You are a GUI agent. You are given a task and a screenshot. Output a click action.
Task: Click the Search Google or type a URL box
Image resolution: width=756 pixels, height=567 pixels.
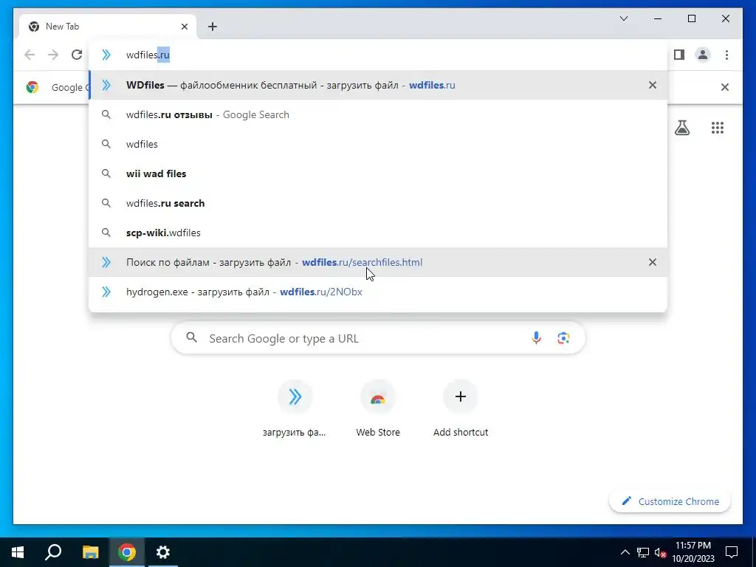tap(379, 338)
